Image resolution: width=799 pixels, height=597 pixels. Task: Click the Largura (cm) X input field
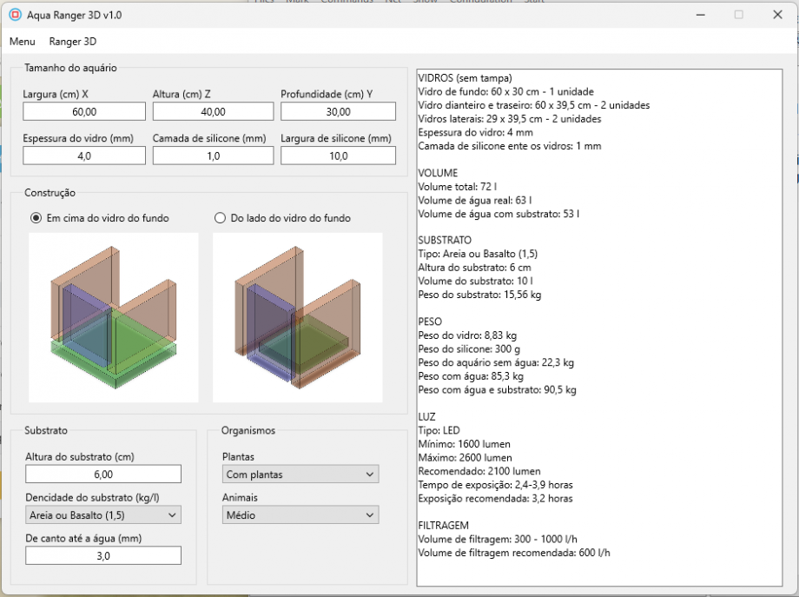tap(84, 112)
